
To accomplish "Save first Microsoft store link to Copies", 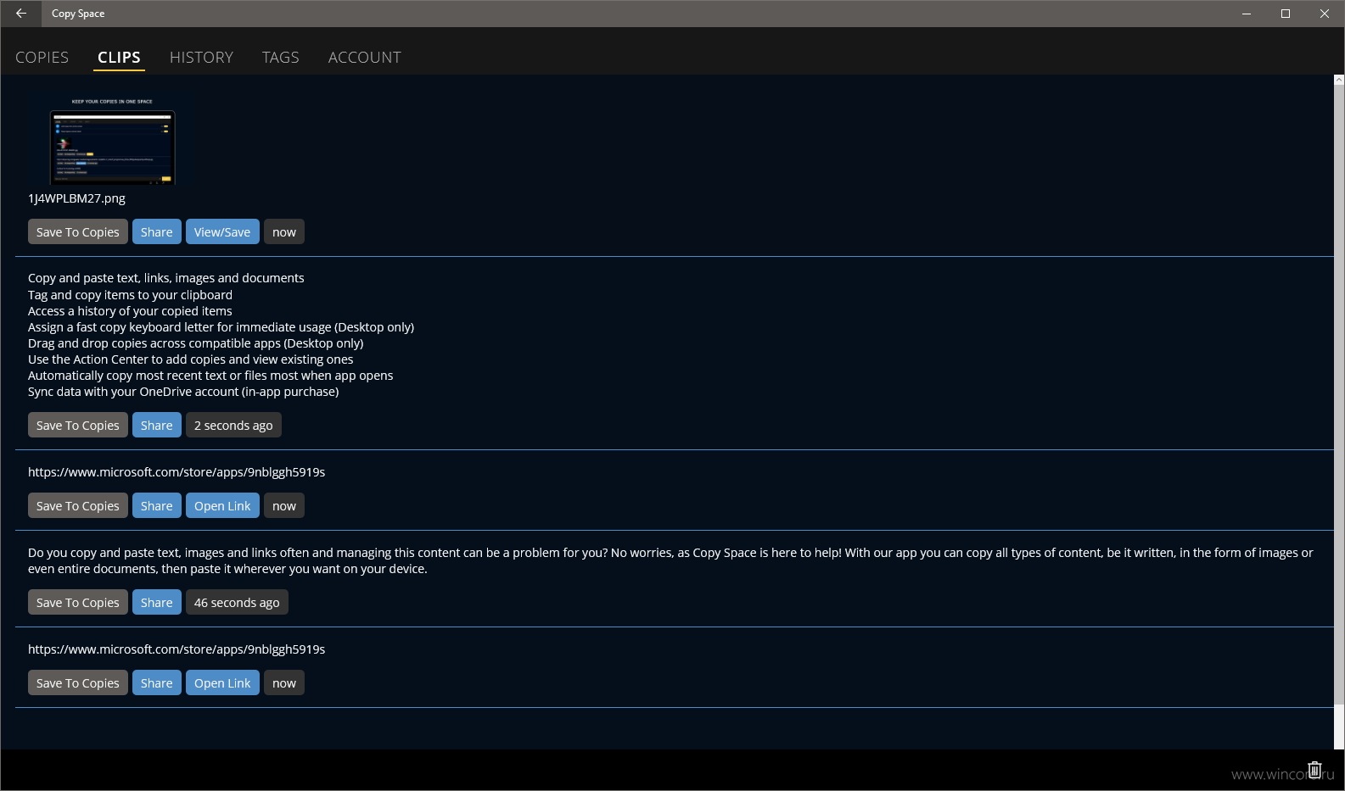I will [x=78, y=506].
